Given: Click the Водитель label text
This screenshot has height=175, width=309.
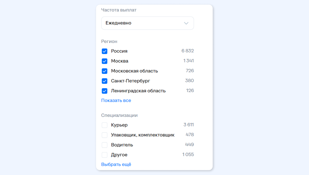Looking at the screenshot, I should pos(122,145).
